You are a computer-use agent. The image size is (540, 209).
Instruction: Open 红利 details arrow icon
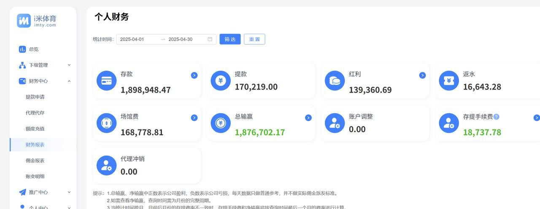422,75
